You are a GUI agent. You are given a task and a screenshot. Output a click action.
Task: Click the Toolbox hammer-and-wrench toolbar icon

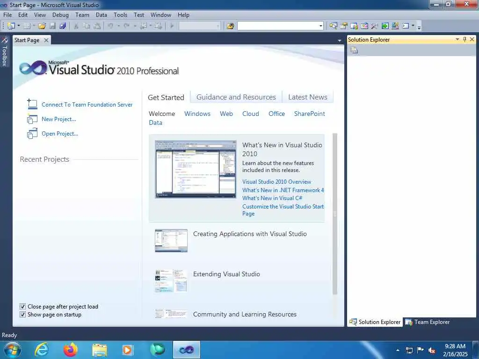click(375, 26)
